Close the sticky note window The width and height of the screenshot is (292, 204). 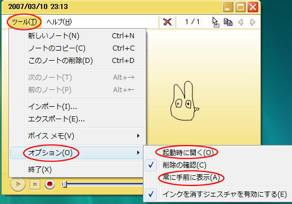coord(253,7)
